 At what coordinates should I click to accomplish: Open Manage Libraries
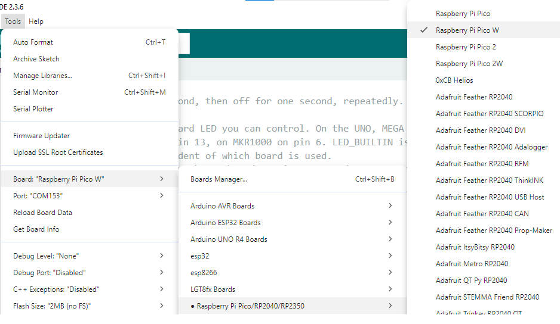coord(42,76)
